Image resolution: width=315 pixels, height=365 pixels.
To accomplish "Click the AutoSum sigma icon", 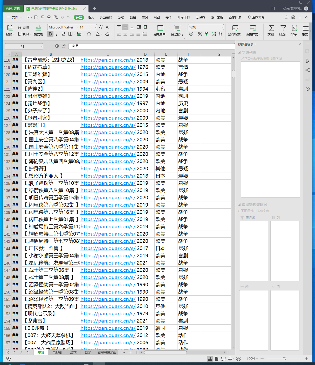I will click(271, 28).
